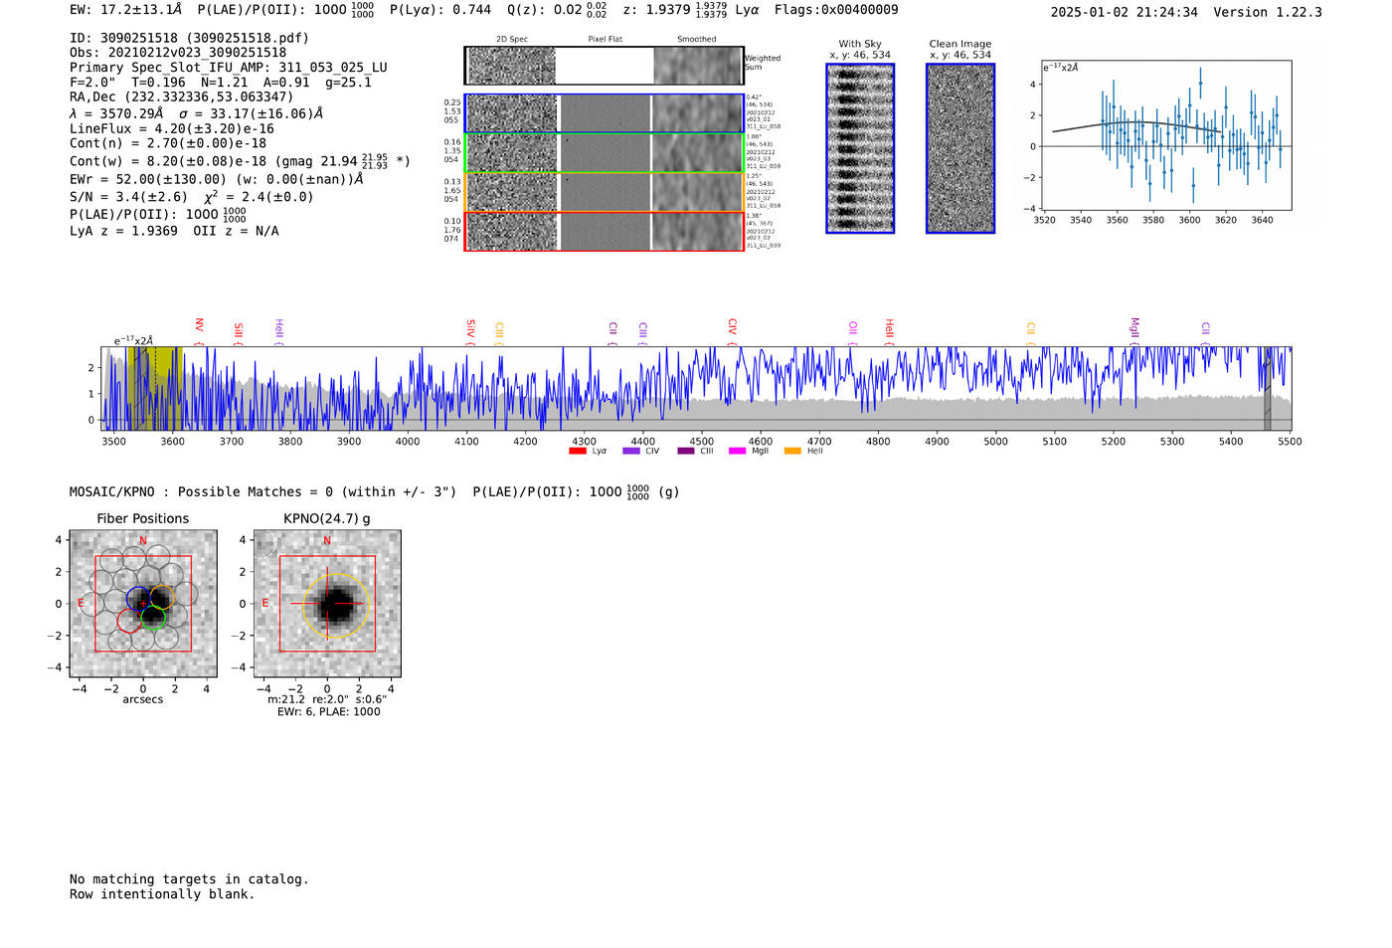
Task: Click the Cont(w) gmag 21.94 line
Action: click(240, 160)
